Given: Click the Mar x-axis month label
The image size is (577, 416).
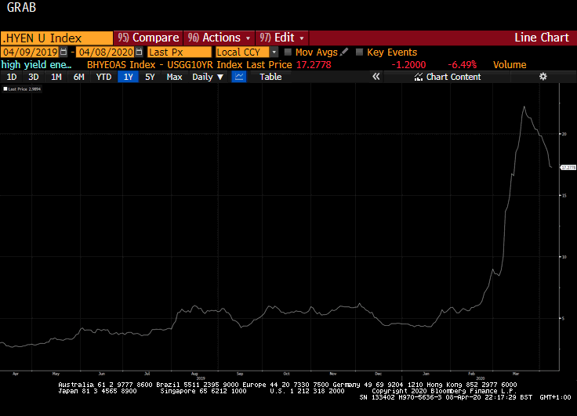Looking at the screenshot, I should pyautogui.click(x=516, y=374).
